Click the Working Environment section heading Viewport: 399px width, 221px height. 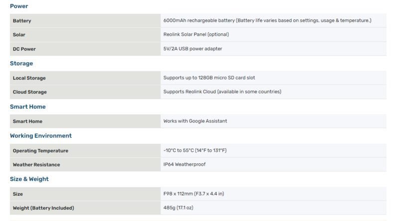pos(41,136)
